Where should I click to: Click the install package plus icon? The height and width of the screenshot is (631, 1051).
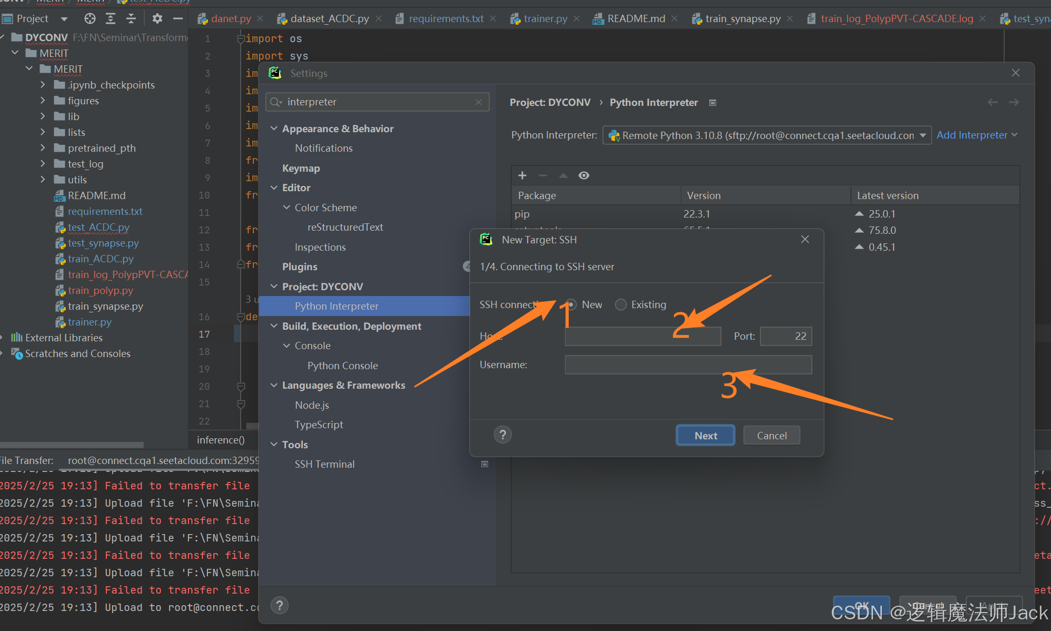click(x=522, y=175)
